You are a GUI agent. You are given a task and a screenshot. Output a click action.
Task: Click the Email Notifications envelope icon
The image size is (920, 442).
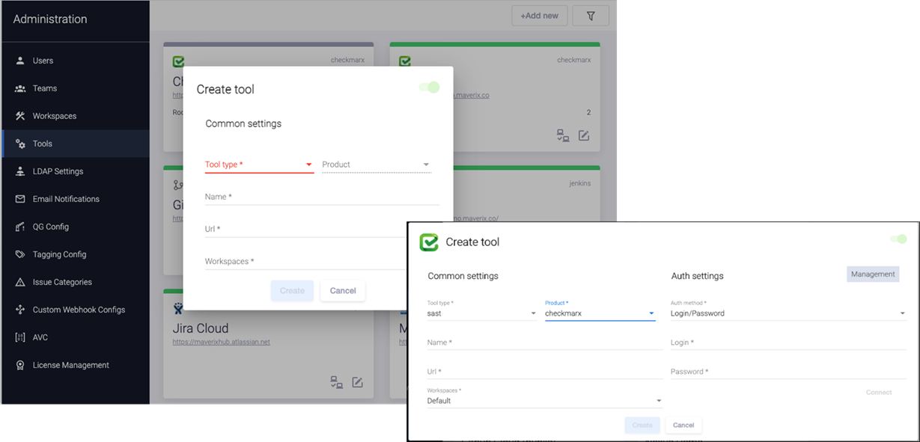20,199
